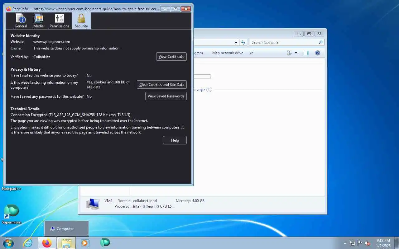The image size is (399, 249).
Task: Click the network tray icon
Action: [353, 243]
